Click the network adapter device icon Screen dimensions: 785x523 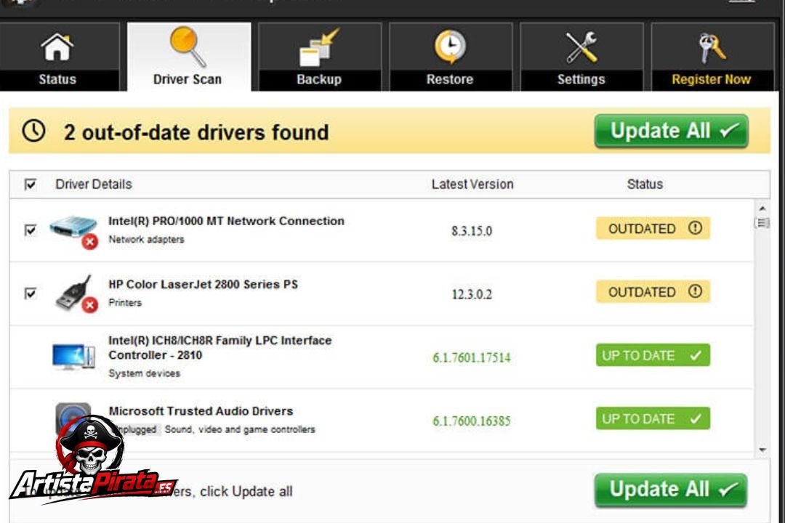[73, 231]
